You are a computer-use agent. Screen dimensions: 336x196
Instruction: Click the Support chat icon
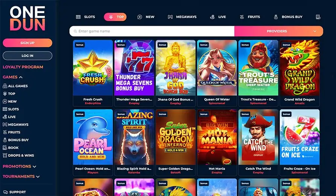[6, 192]
